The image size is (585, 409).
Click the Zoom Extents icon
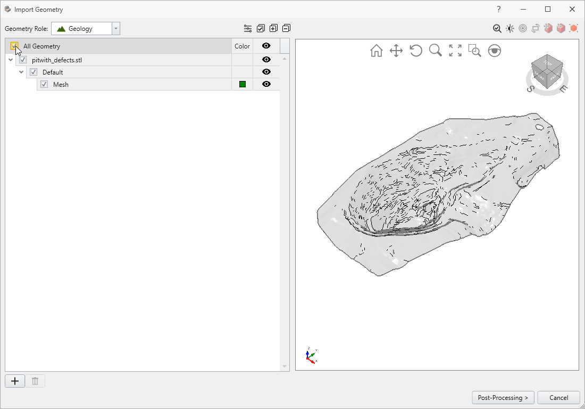click(x=455, y=51)
